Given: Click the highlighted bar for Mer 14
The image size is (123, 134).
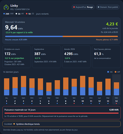Looking at the screenshot, I should click(116, 89).
